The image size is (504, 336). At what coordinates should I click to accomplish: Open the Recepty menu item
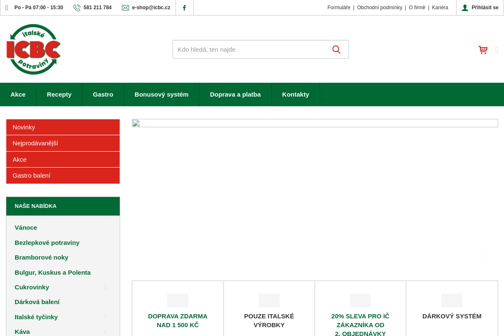59,94
